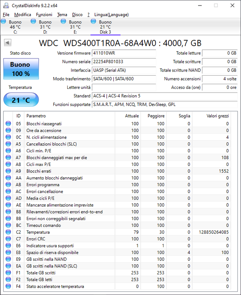Click the raw value 128850264085

(x=214, y=232)
